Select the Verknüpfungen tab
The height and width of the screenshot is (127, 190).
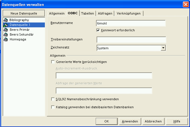[129, 13]
